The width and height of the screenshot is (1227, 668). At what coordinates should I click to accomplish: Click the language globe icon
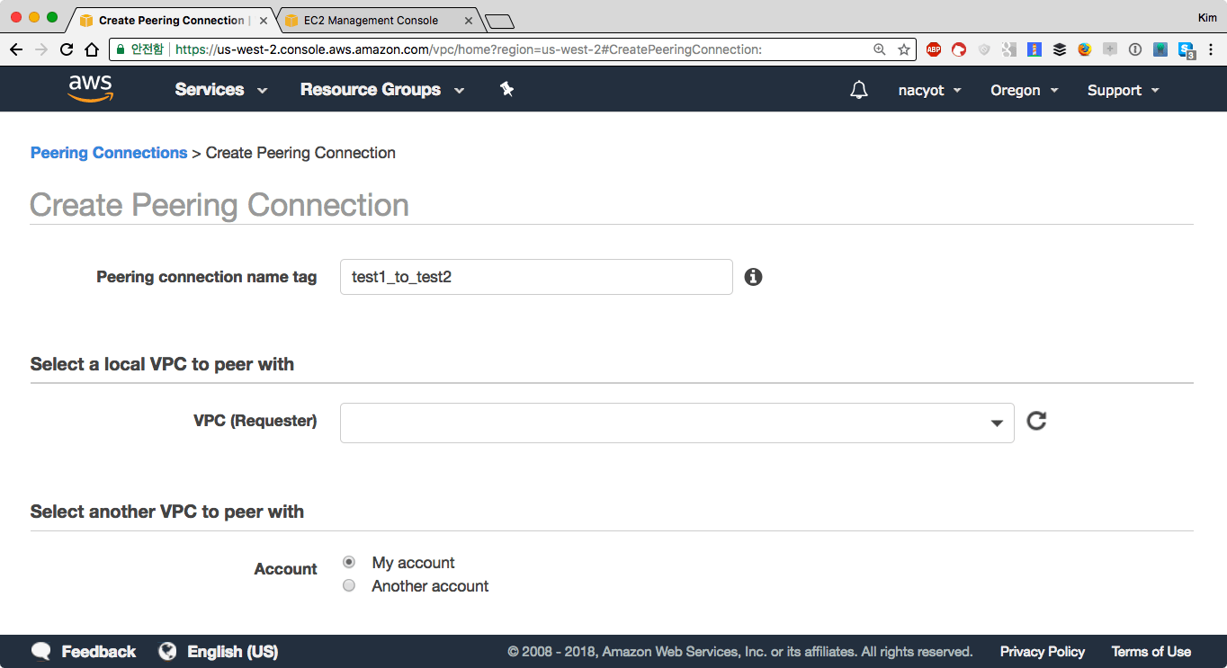pyautogui.click(x=167, y=652)
